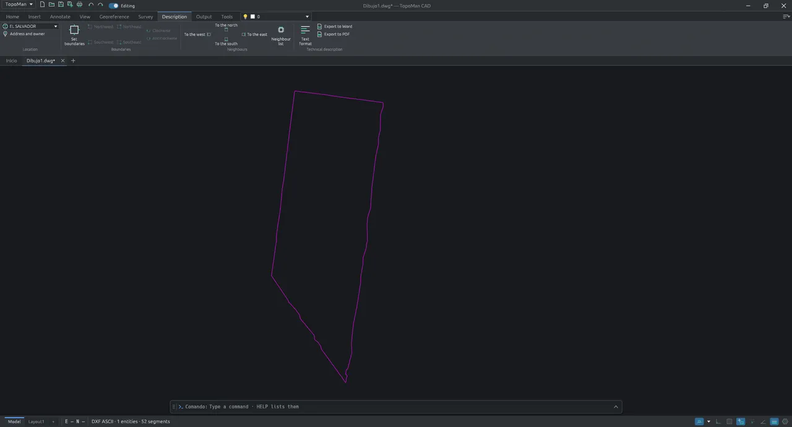Open the Tools tab
The height and width of the screenshot is (427, 792).
tap(227, 17)
